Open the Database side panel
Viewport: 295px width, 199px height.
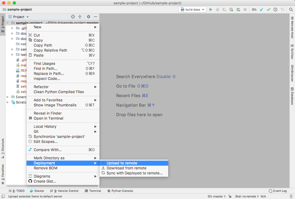click(292, 96)
